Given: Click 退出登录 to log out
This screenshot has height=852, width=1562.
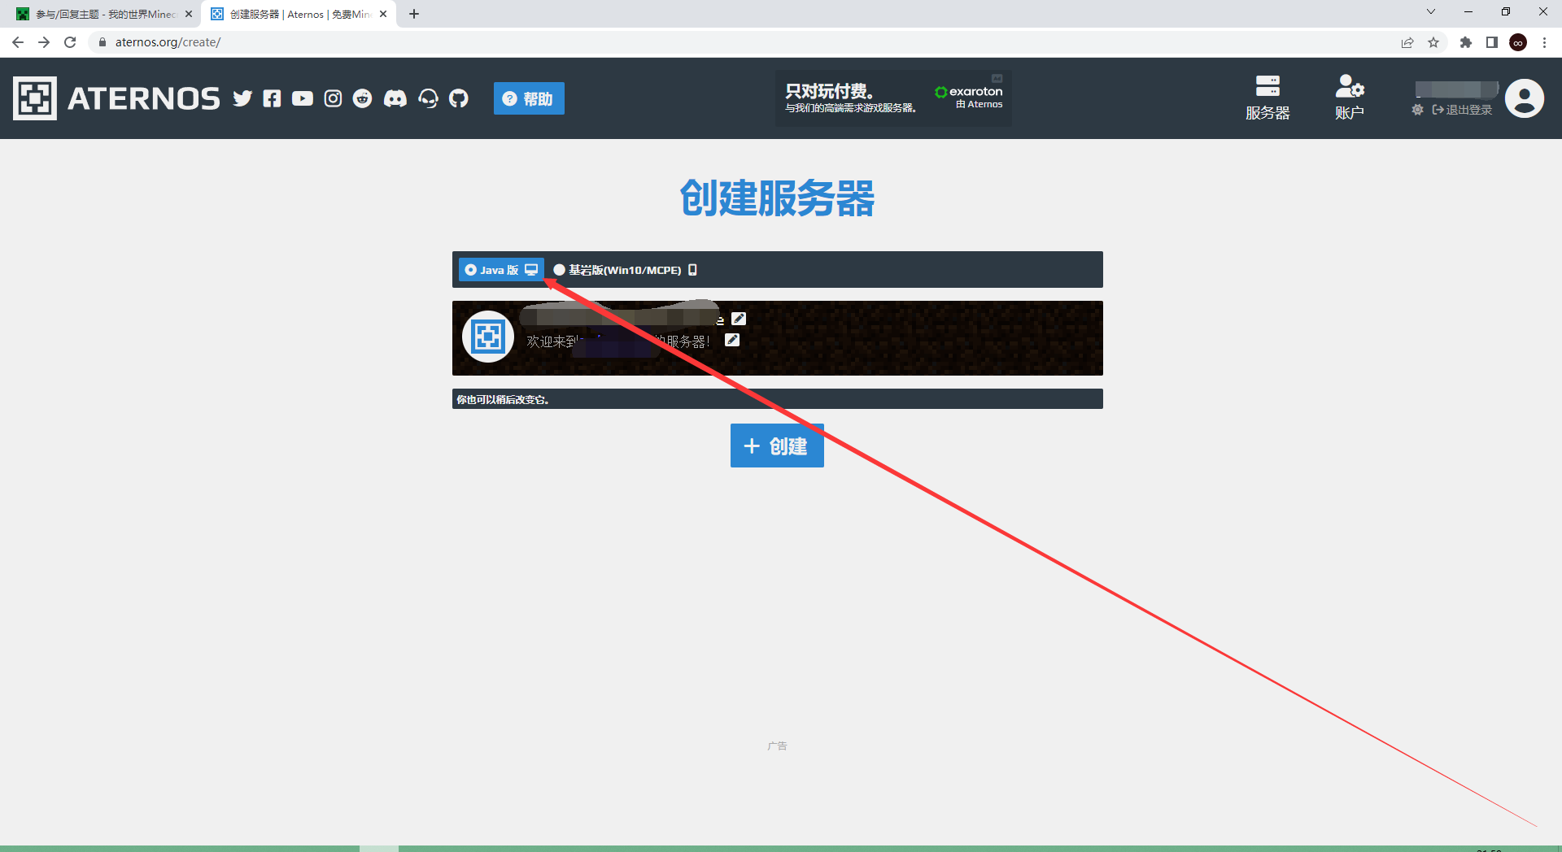Looking at the screenshot, I should click(x=1463, y=110).
